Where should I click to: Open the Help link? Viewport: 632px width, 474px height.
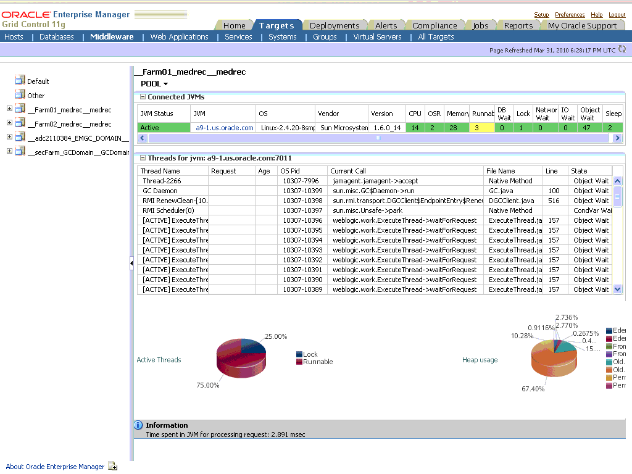point(597,15)
